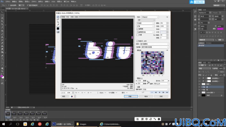Viewport: 226px width, 127px height.
Task: Switch to the Original tab in preview
Action: (x=63, y=17)
